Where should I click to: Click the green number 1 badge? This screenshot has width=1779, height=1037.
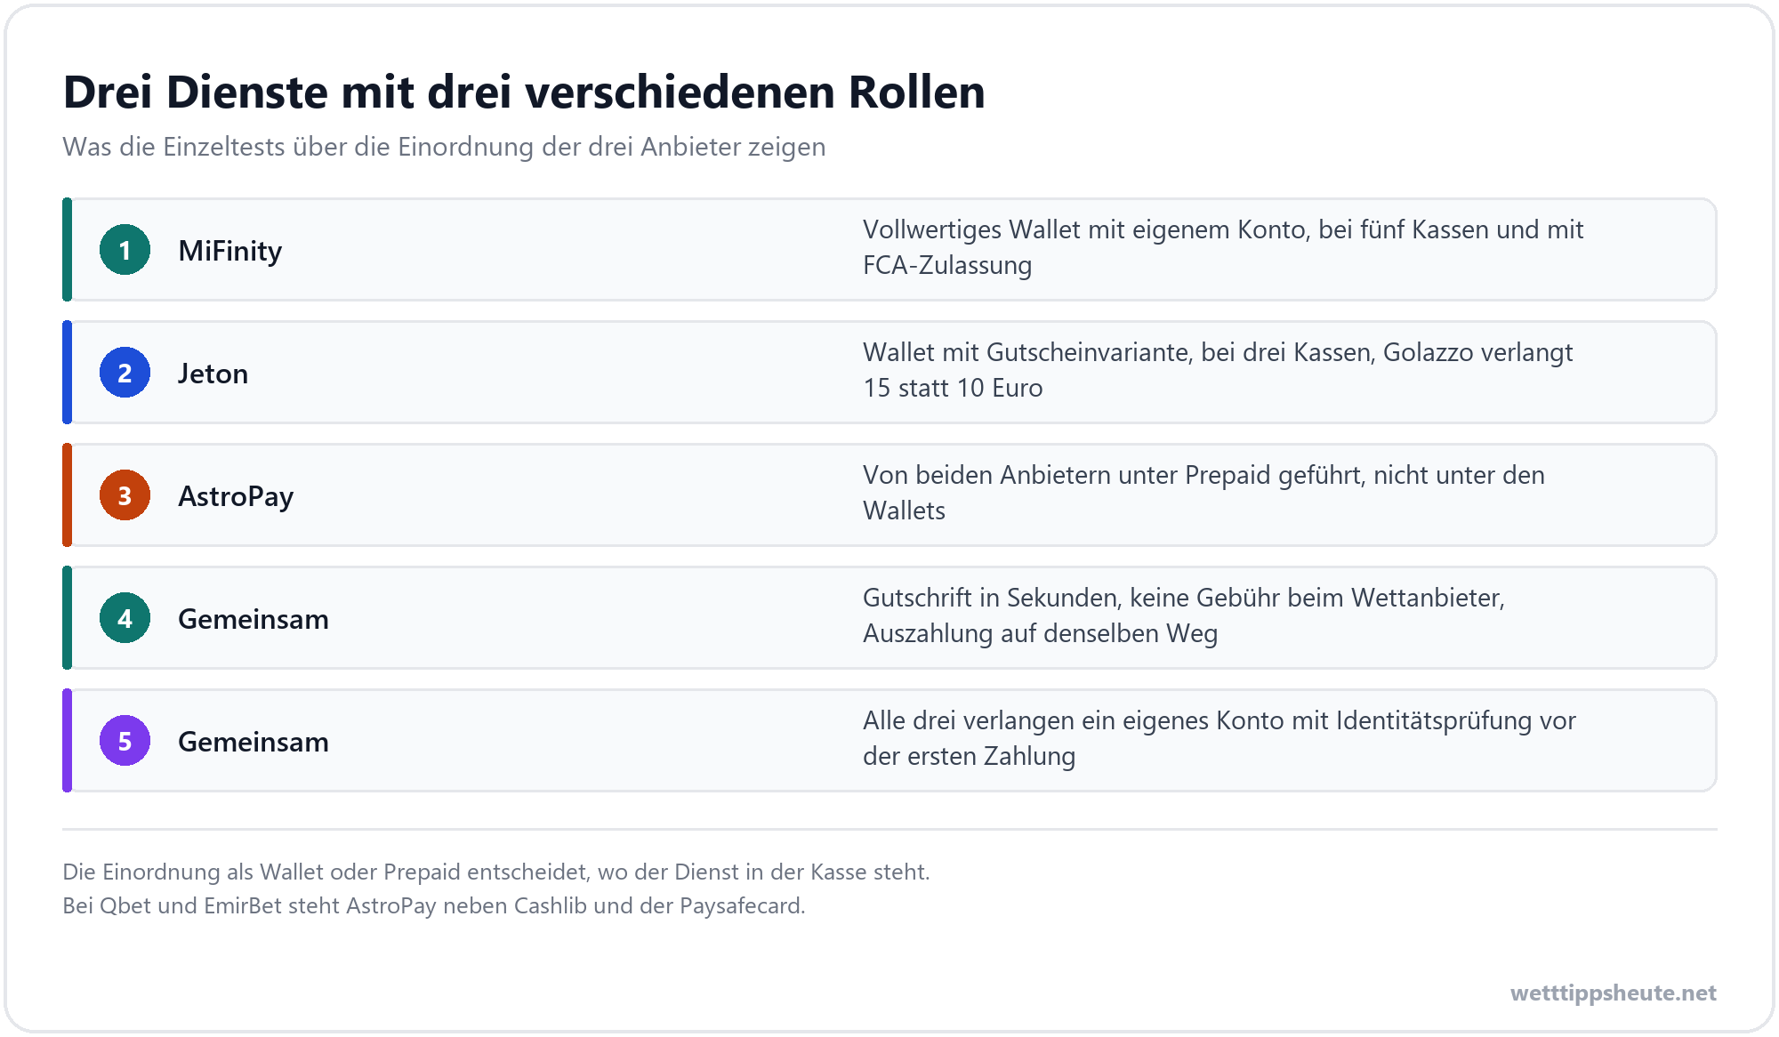tap(125, 250)
